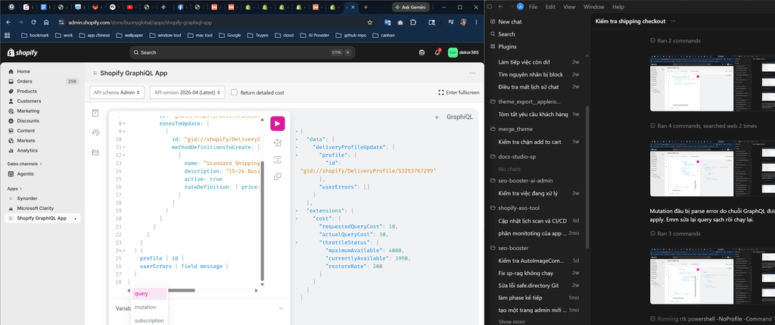Image resolution: width=775 pixels, height=325 pixels.
Task: Open Chrome three-dot menu
Action: (475, 22)
